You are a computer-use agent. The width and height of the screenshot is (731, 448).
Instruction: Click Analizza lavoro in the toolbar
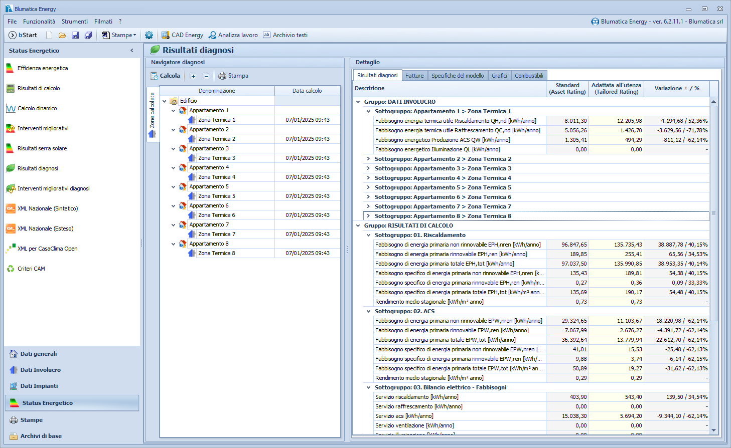233,35
